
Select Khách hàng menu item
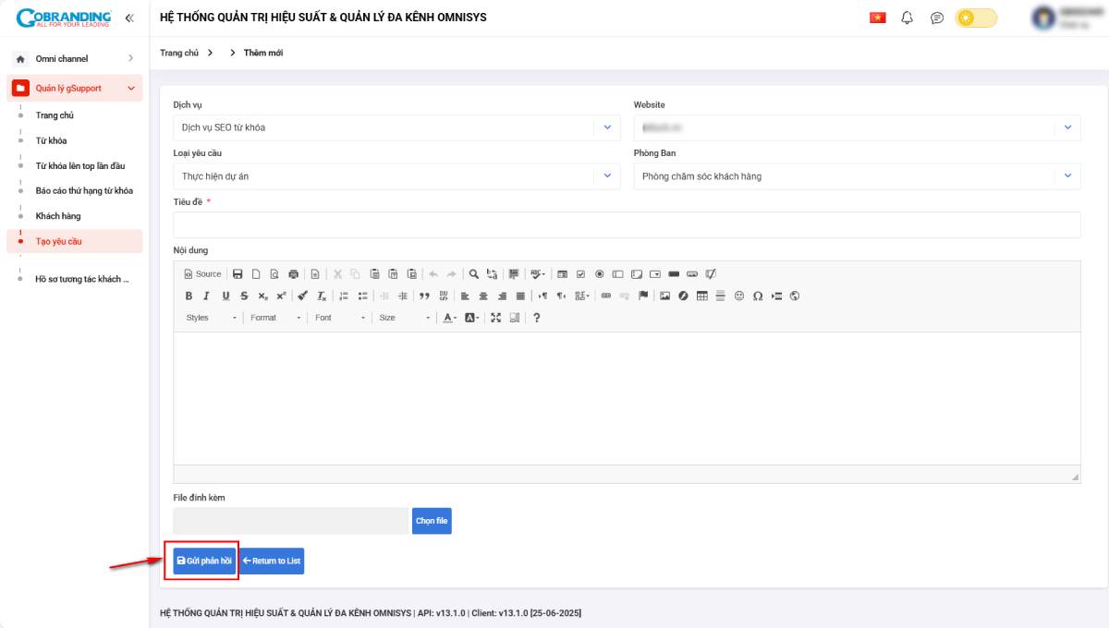(58, 216)
